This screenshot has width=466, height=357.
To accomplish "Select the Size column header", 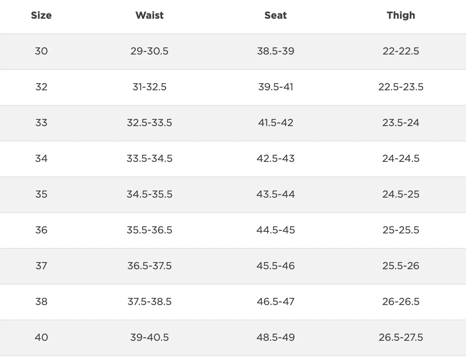I will click(x=41, y=15).
